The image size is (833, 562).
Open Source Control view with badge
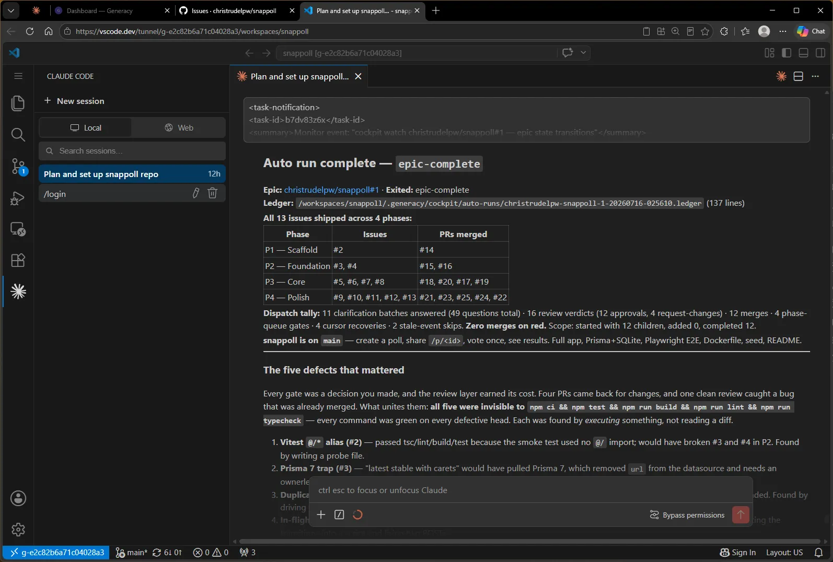(x=18, y=167)
